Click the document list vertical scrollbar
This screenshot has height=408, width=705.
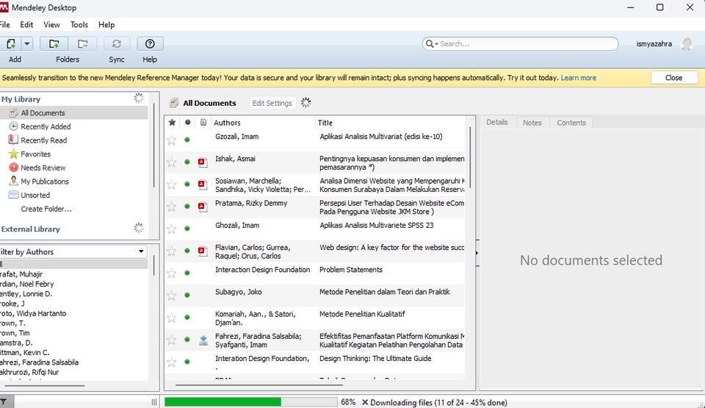(x=470, y=157)
